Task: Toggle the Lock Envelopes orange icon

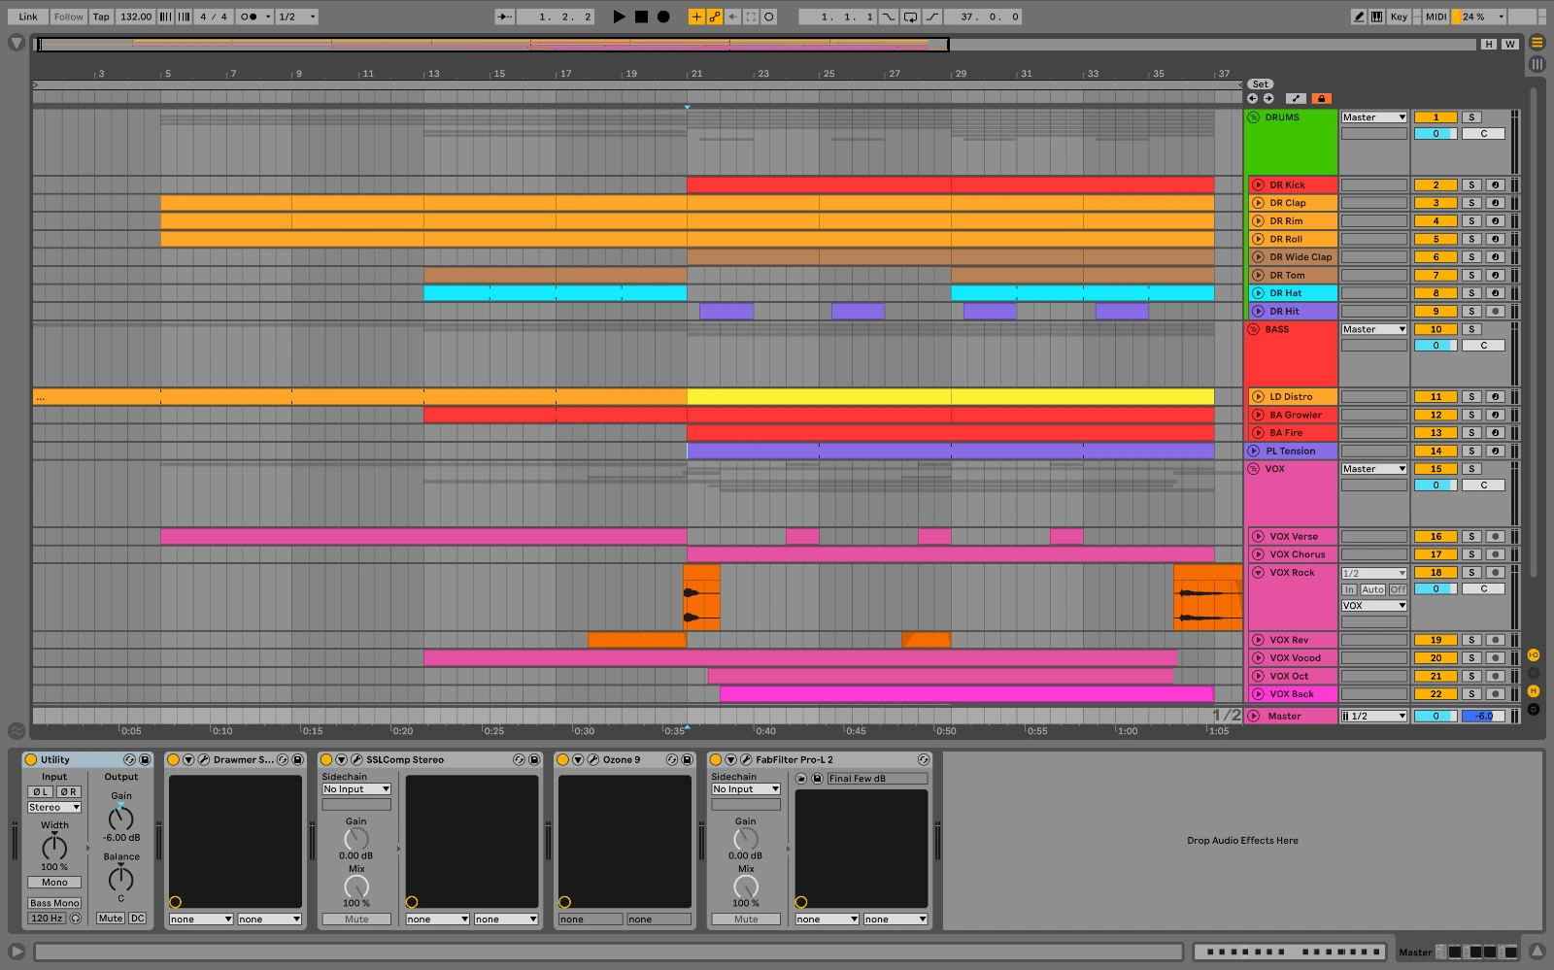Action: coord(1321,98)
